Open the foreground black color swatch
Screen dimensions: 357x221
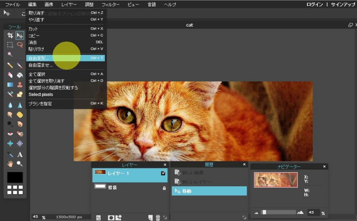15,178
